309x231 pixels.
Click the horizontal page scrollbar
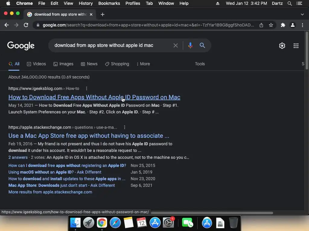point(212,213)
